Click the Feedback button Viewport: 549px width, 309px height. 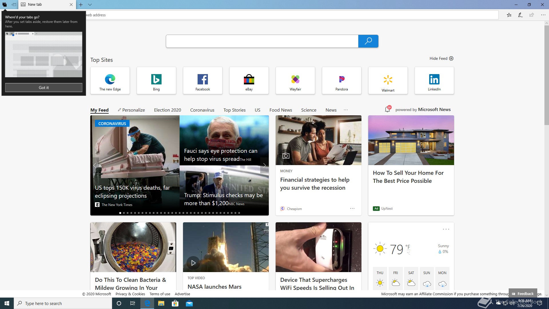tap(523, 294)
